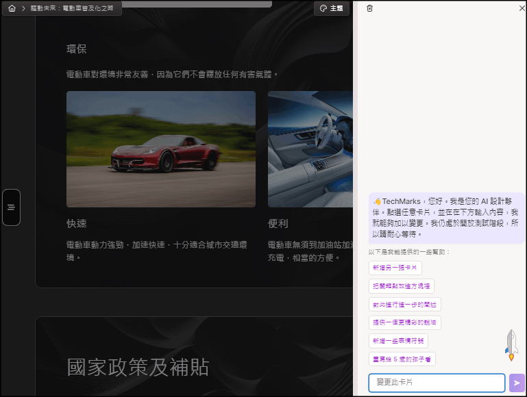Click the second suggestion chip below 新增另一張卡片
The height and width of the screenshot is (397, 527).
coord(401,286)
